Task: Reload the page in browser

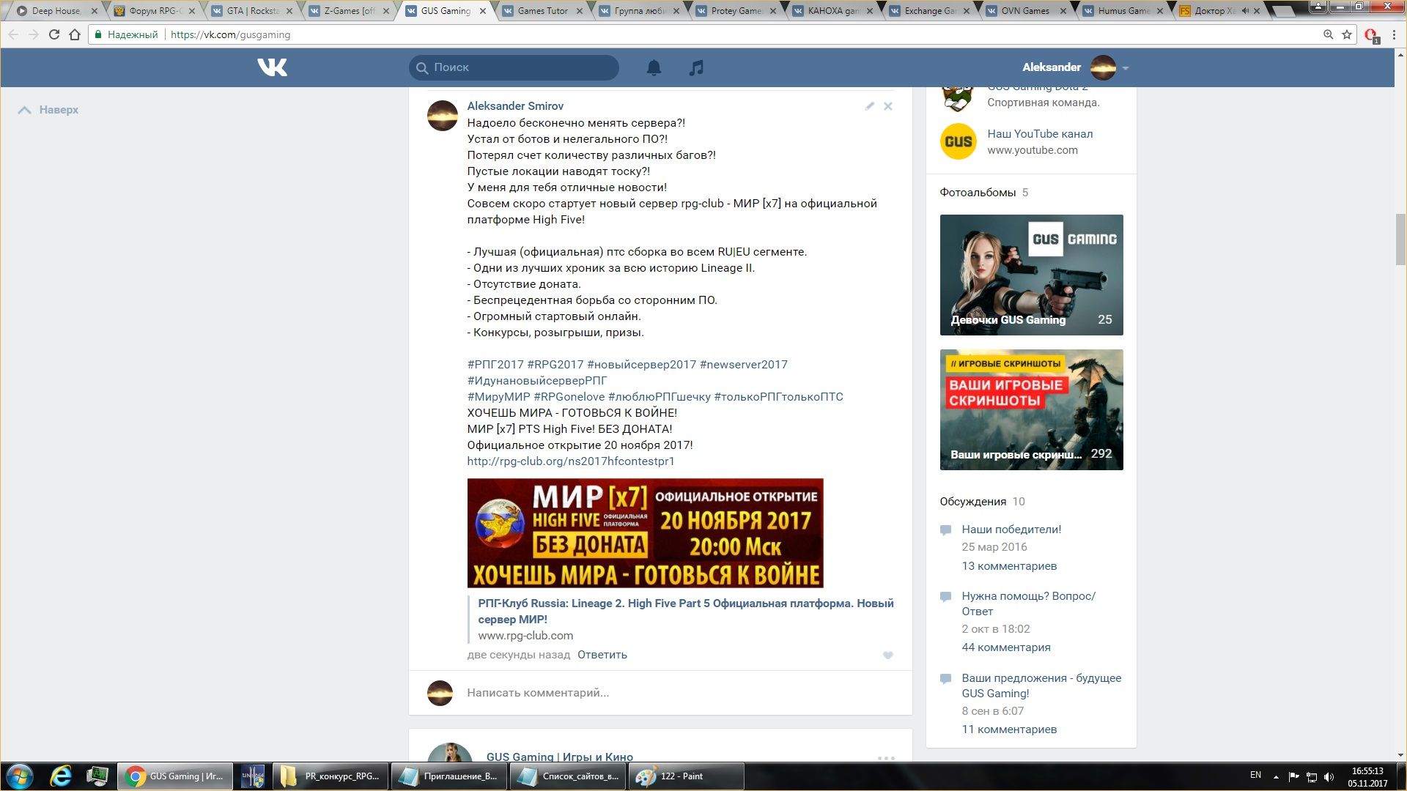Action: pyautogui.click(x=53, y=34)
